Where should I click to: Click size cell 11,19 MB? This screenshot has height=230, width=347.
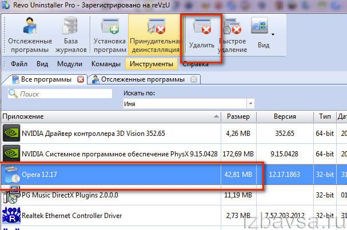(238, 195)
